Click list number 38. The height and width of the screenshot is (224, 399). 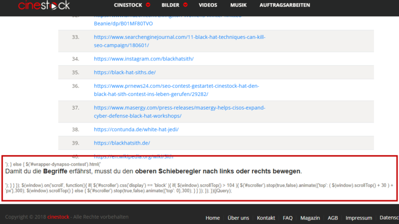pos(75,130)
